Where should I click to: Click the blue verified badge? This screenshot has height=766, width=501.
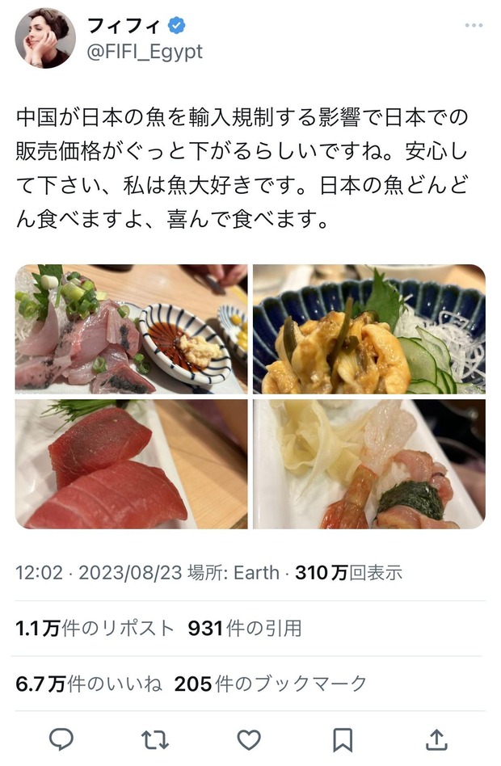pos(177,25)
